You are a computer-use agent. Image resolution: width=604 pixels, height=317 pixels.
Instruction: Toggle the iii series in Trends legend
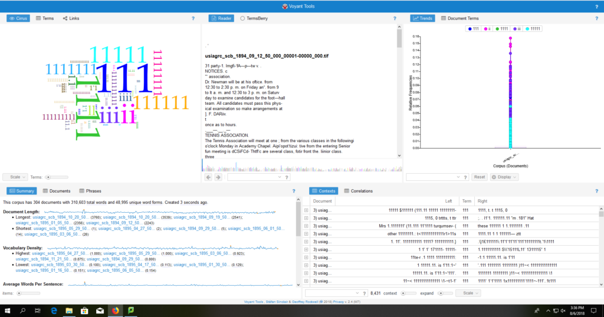(517, 29)
